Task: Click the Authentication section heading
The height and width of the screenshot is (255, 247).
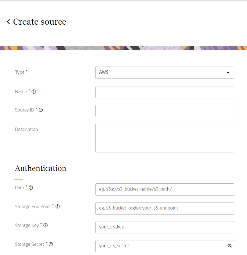Action: pyautogui.click(x=40, y=168)
